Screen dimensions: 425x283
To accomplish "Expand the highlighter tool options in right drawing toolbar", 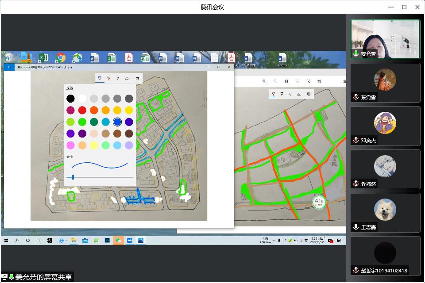I will pos(282,94).
